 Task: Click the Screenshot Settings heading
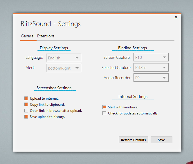(54, 88)
